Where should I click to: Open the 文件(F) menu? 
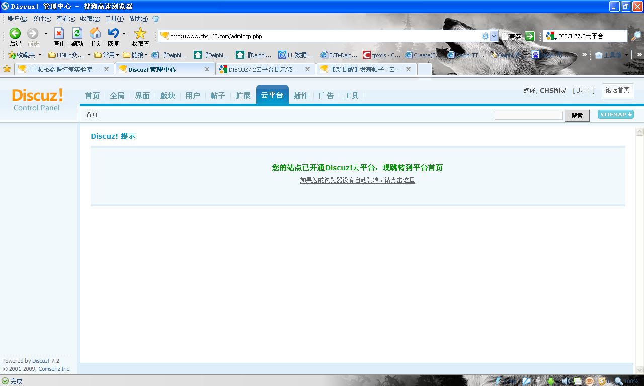(42, 19)
